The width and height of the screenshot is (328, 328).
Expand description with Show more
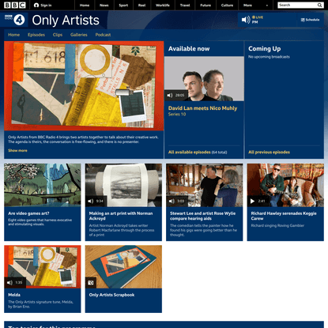[x=17, y=150]
